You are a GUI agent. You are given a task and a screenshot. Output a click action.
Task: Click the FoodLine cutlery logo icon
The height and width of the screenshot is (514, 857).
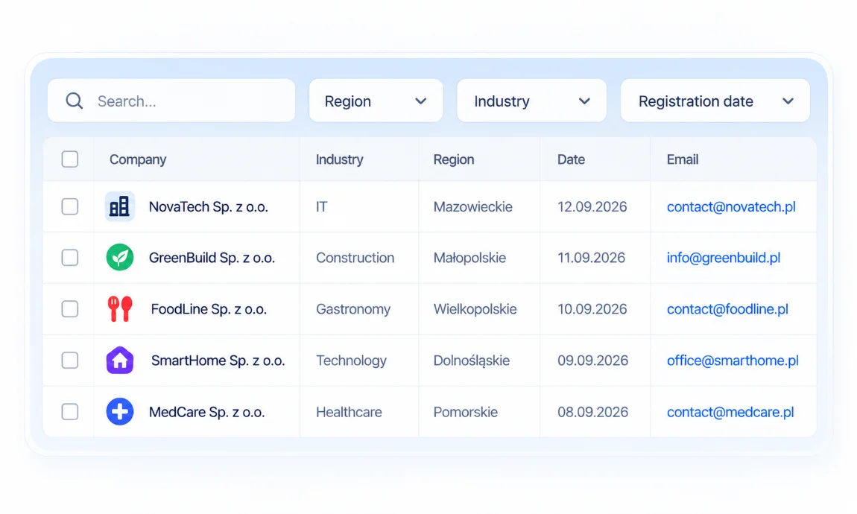tap(120, 308)
